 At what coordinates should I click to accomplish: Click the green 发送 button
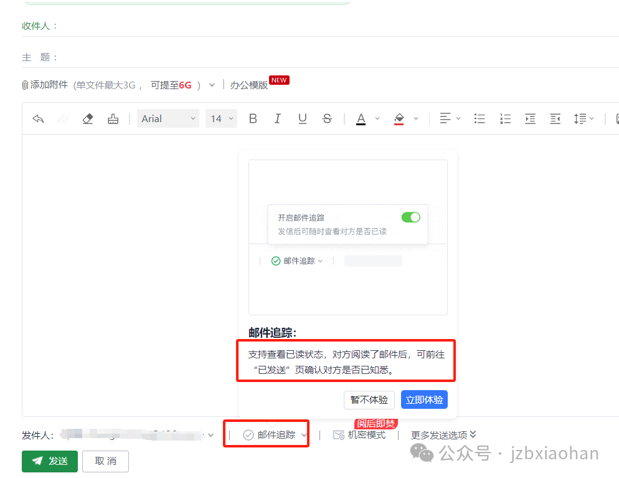coord(50,461)
